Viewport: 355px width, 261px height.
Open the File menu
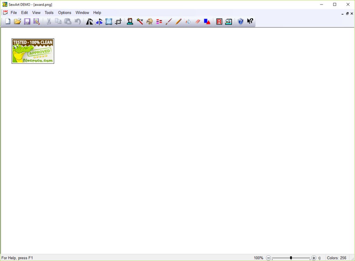point(14,13)
